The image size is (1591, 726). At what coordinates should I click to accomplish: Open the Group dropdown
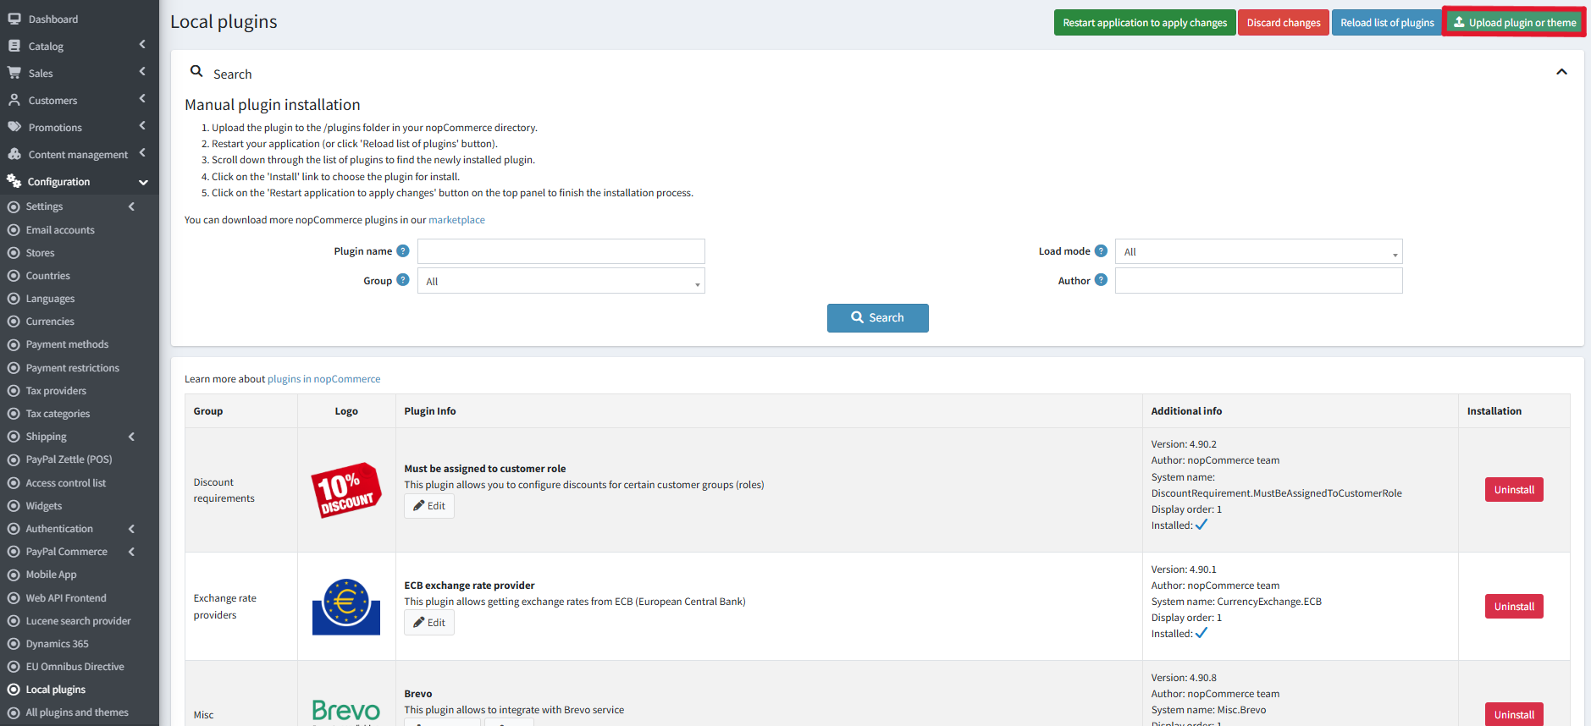[x=561, y=281]
